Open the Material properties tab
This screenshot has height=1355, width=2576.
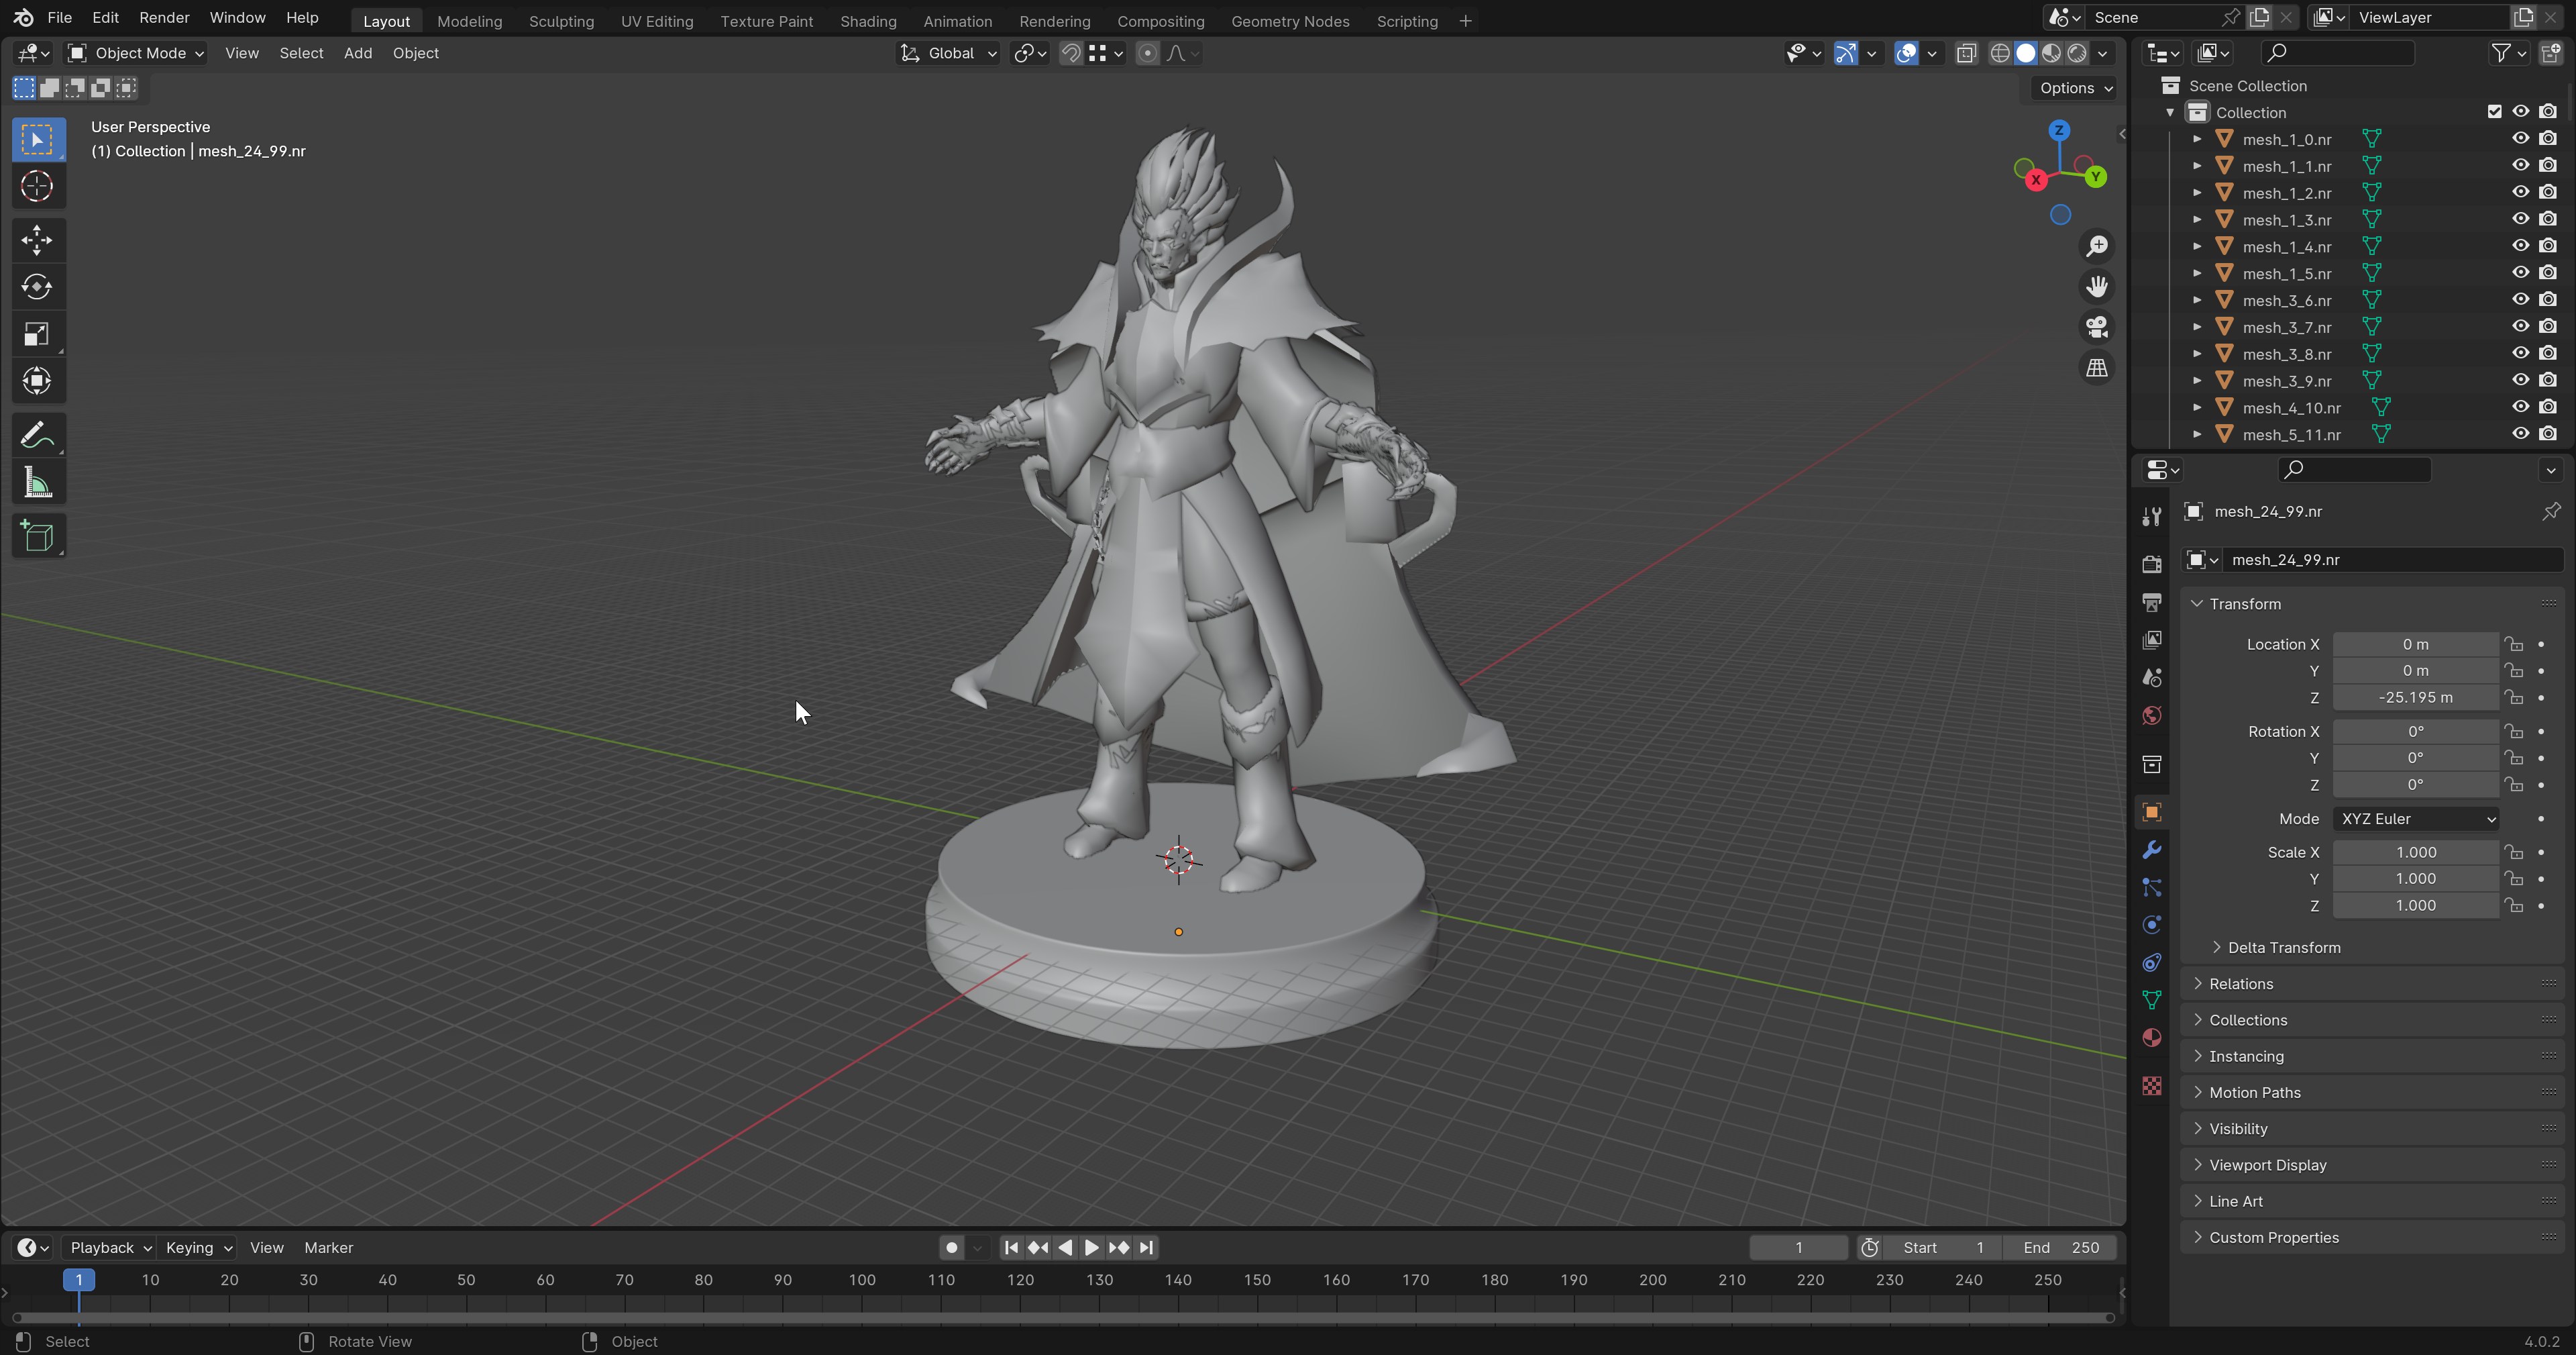click(x=2152, y=1038)
